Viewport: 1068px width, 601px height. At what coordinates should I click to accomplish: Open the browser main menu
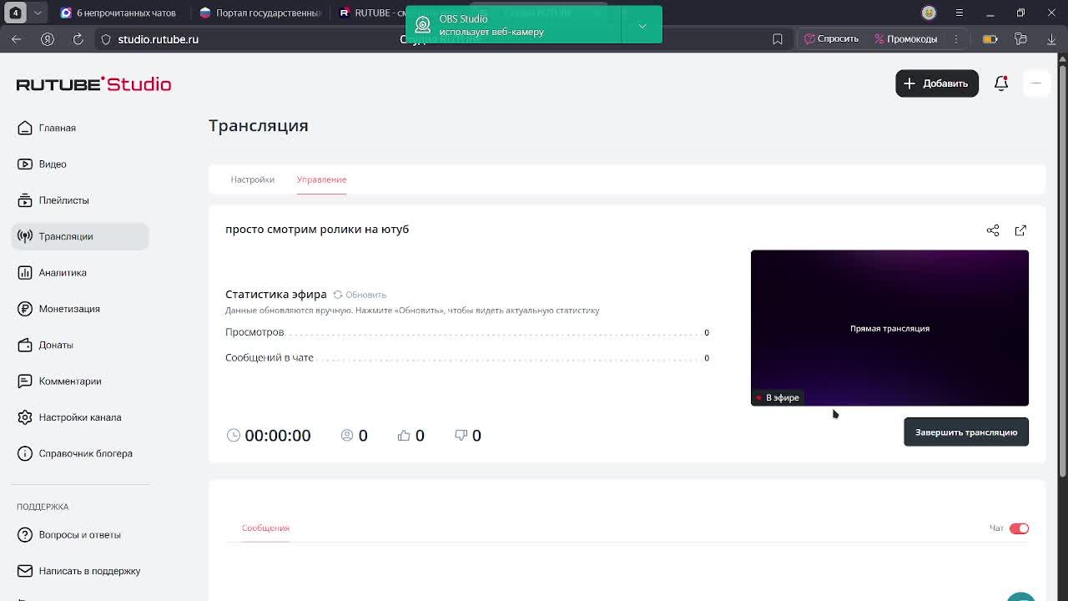coord(959,13)
